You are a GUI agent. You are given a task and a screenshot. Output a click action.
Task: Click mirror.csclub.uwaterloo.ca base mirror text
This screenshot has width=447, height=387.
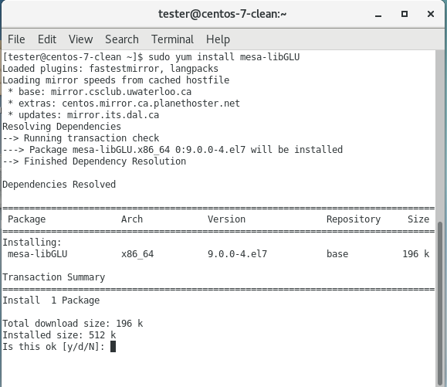click(121, 92)
